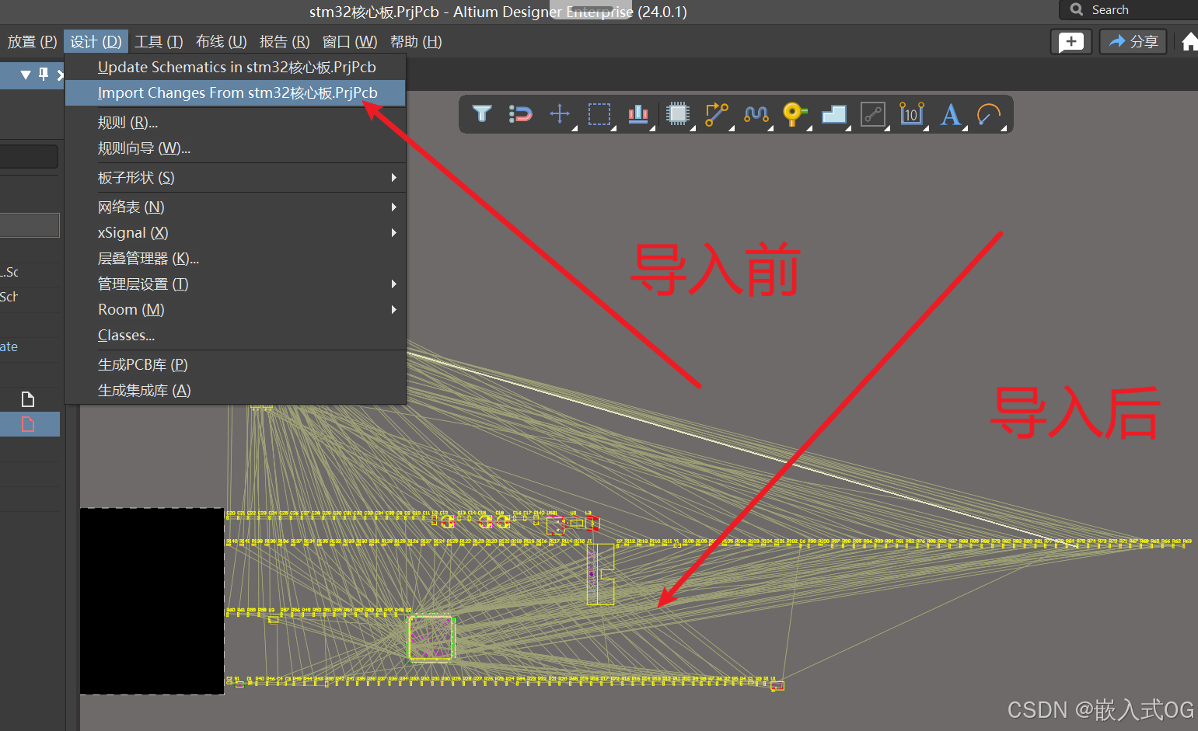This screenshot has height=731, width=1198.
Task: Expand the 网络表 (N) submenu
Action: [236, 207]
